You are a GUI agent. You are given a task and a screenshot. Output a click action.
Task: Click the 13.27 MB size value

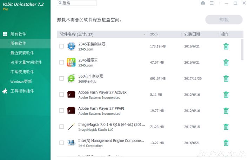click(157, 143)
